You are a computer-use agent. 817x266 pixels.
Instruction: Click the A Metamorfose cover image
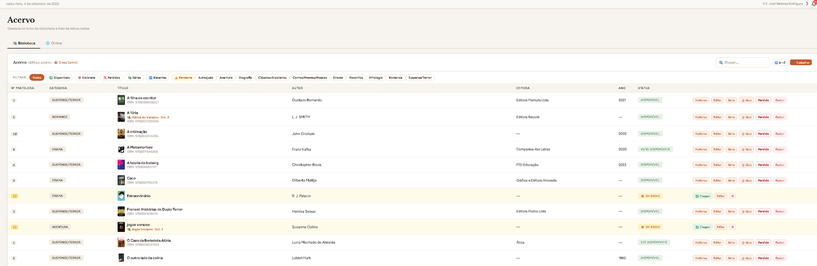coord(121,149)
